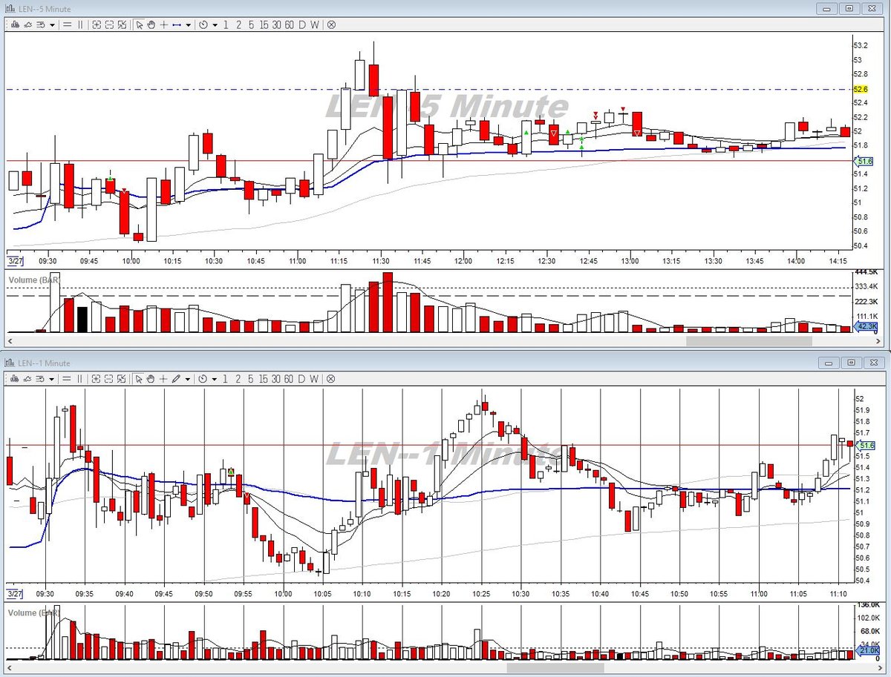Restore the LEN--5 Minute chart window
The width and height of the screenshot is (891, 677).
point(849,9)
